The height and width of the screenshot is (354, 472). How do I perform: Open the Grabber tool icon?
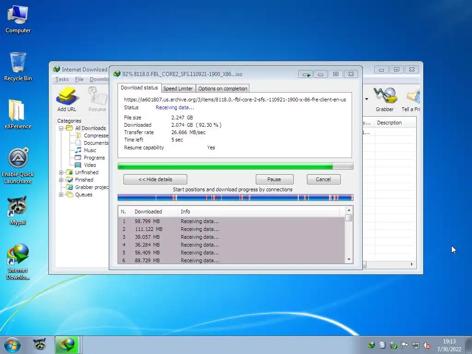pos(384,100)
